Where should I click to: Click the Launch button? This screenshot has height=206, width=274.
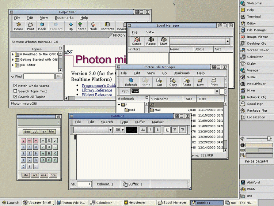pos(11,203)
